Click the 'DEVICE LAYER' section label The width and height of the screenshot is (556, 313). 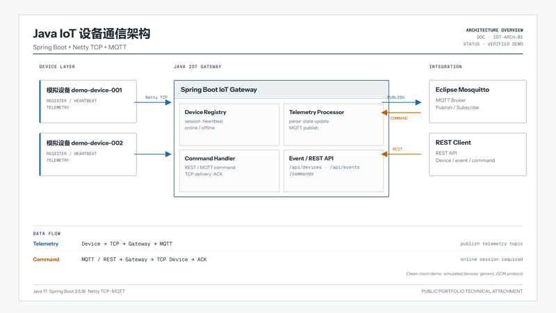click(57, 66)
